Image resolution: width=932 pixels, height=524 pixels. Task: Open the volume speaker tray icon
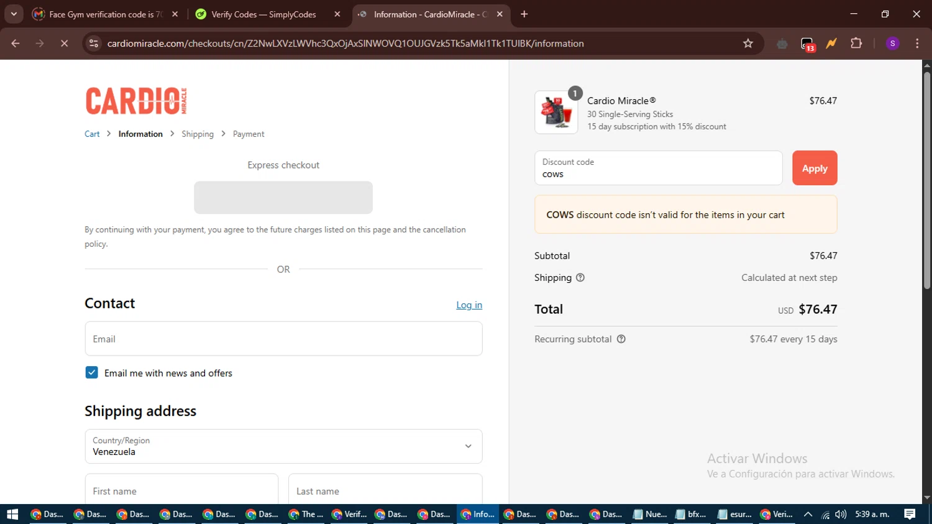pos(841,514)
